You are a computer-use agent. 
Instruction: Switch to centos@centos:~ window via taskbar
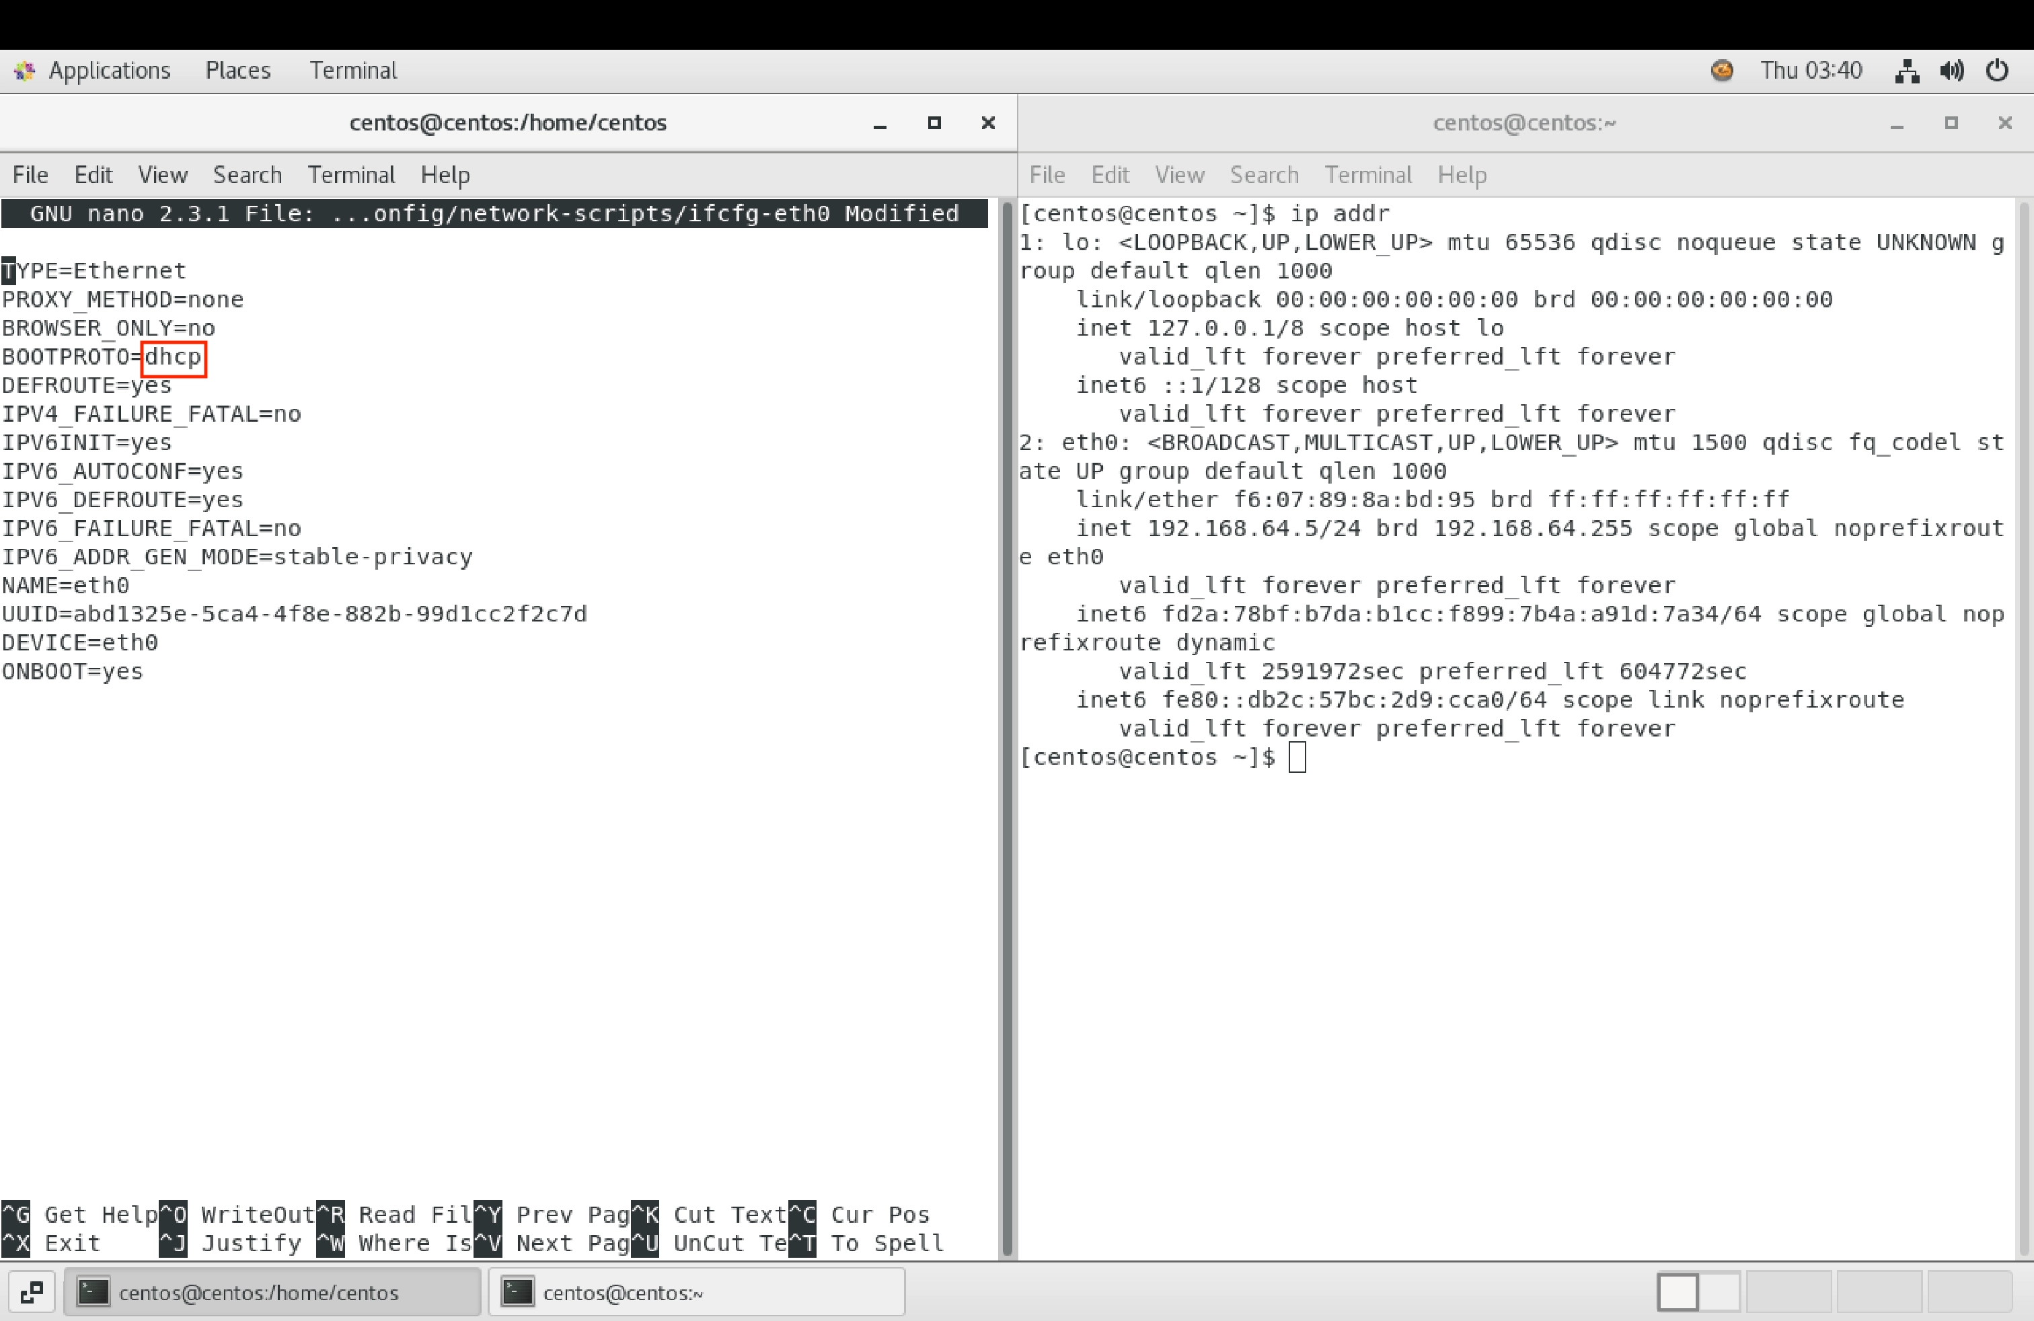click(x=695, y=1292)
